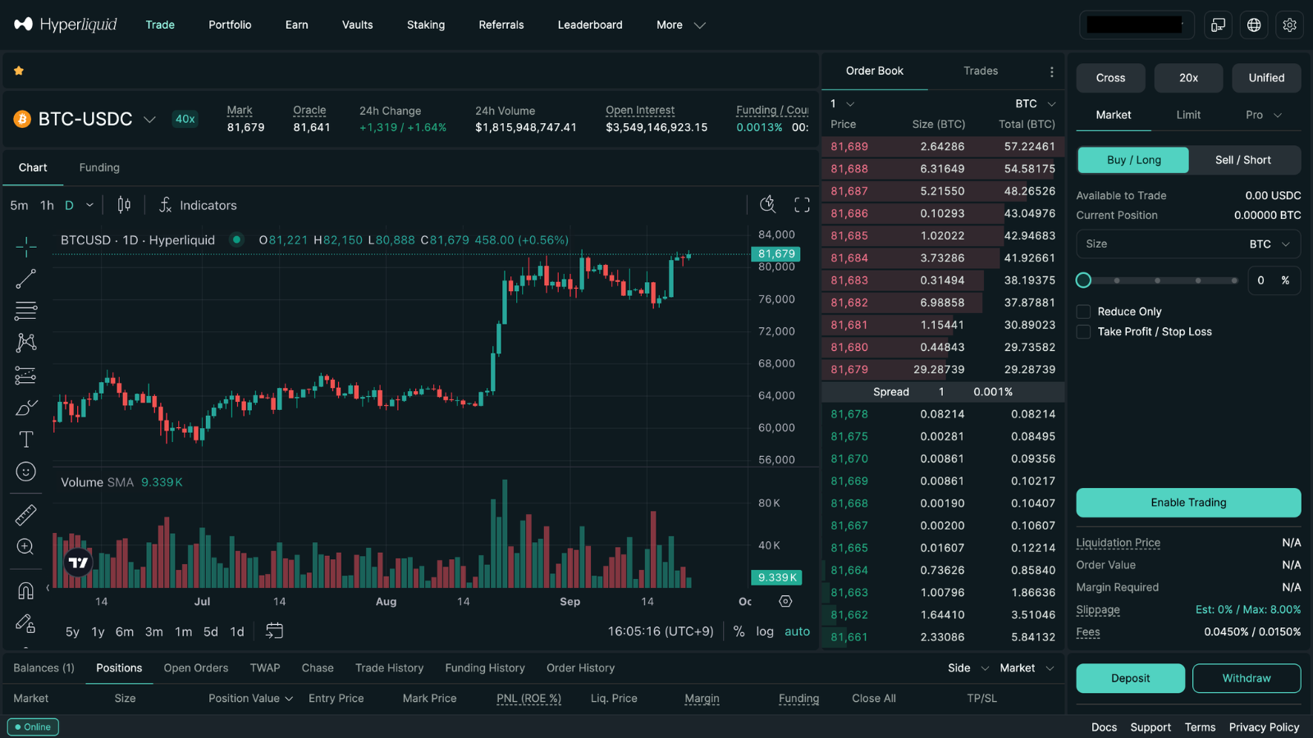This screenshot has height=738, width=1313.
Task: Enter fullscreen chart mode
Action: coord(802,205)
